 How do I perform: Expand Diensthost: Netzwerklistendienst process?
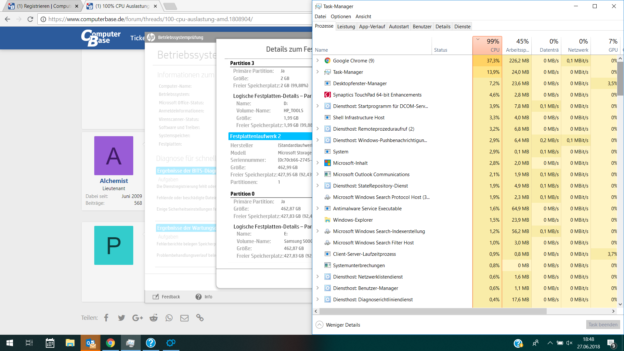click(318, 277)
